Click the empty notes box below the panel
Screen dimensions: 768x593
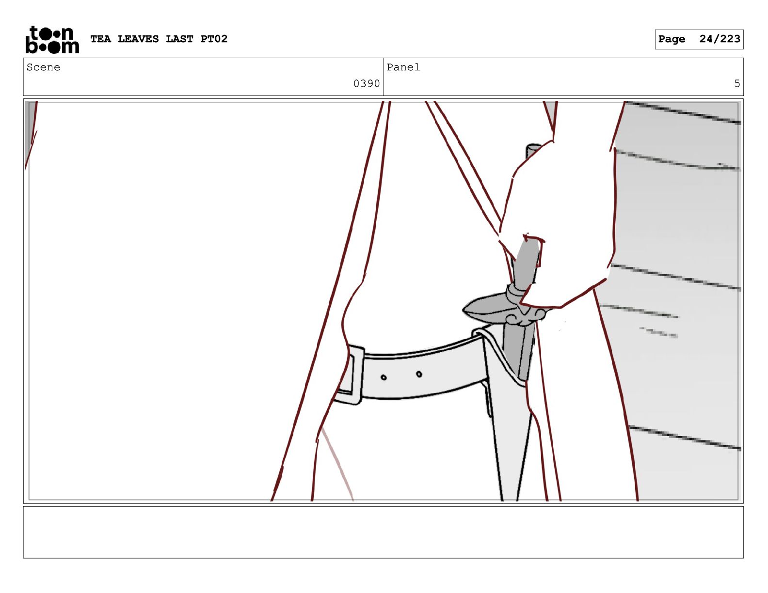383,532
